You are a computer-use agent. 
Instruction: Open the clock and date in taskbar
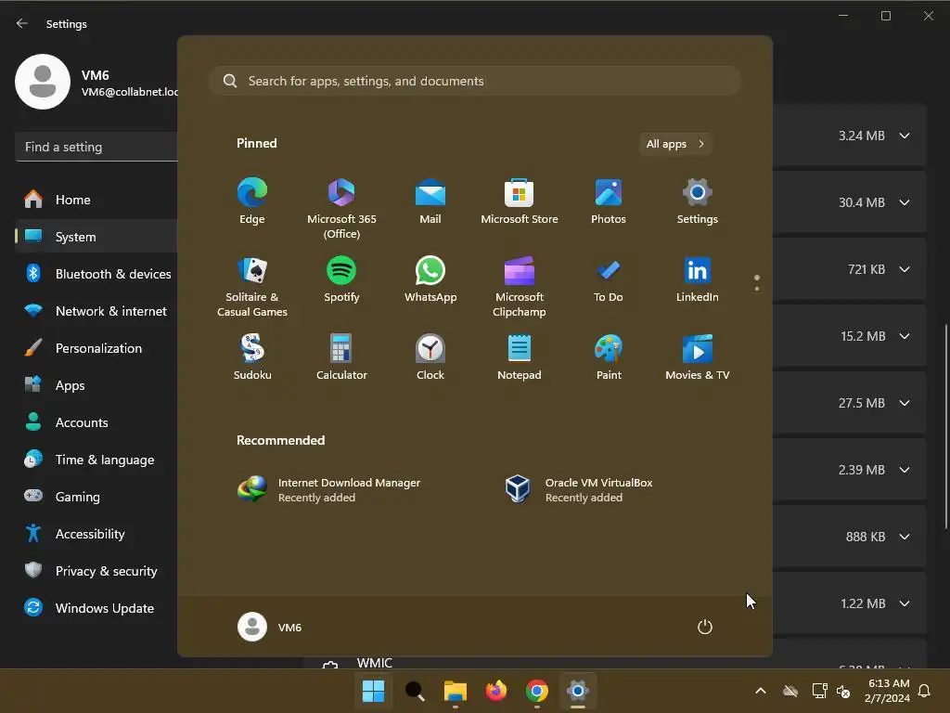[886, 691]
